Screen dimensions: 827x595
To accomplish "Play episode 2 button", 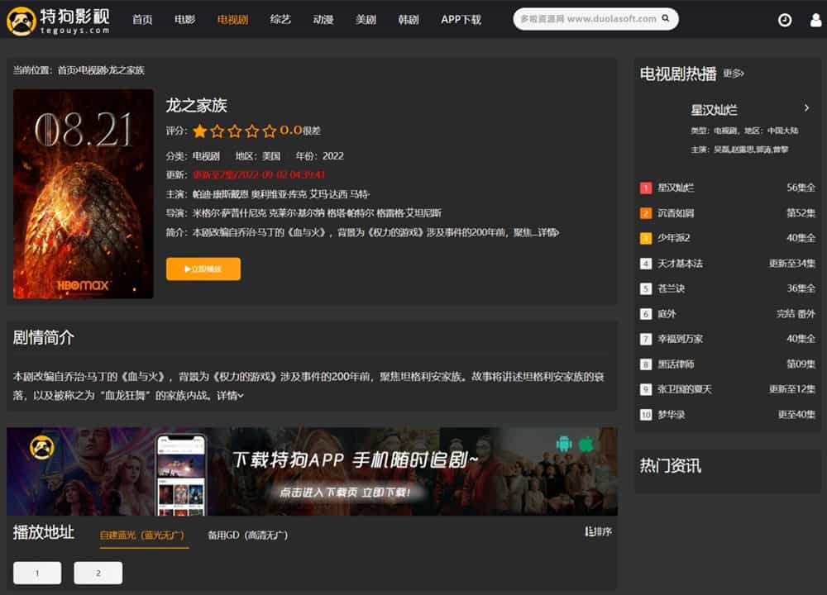I will (x=98, y=573).
